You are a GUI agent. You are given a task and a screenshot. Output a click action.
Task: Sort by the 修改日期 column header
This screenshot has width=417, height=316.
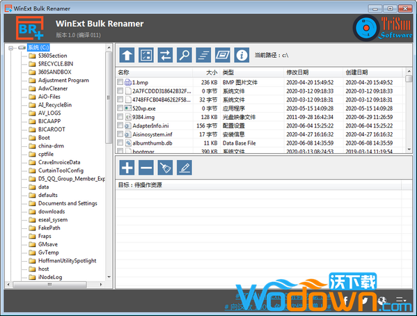(313, 72)
